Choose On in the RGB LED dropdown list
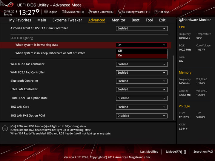Viewport: 215px width, 161px height. coord(142,55)
